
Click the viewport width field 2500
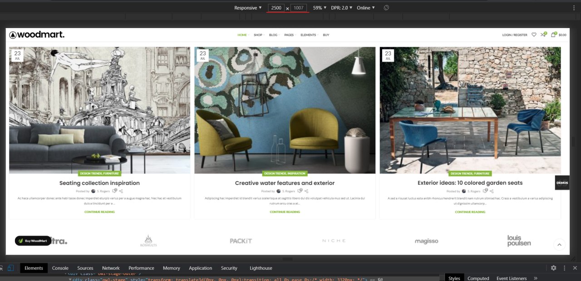276,8
